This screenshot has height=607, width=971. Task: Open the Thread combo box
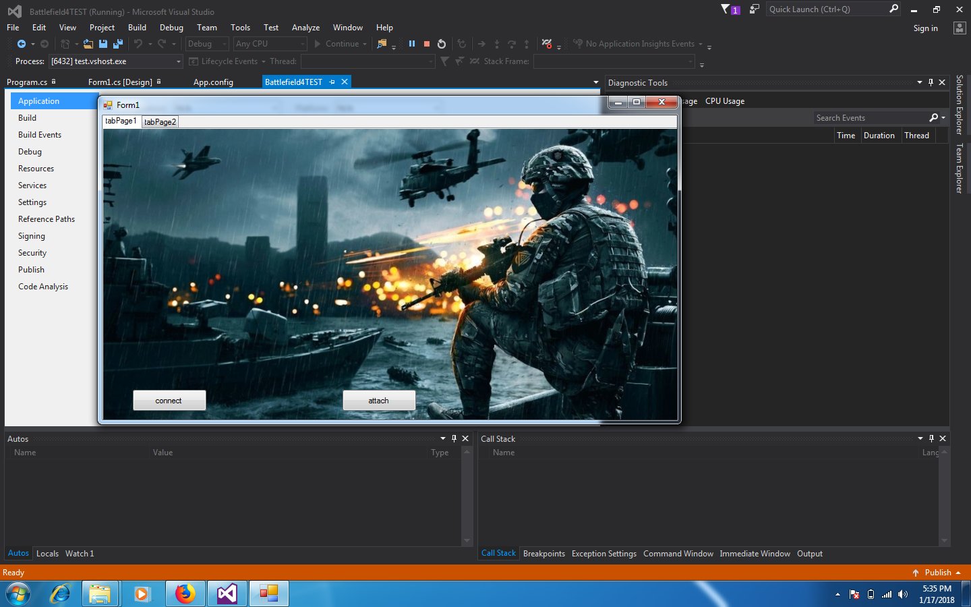(x=367, y=61)
